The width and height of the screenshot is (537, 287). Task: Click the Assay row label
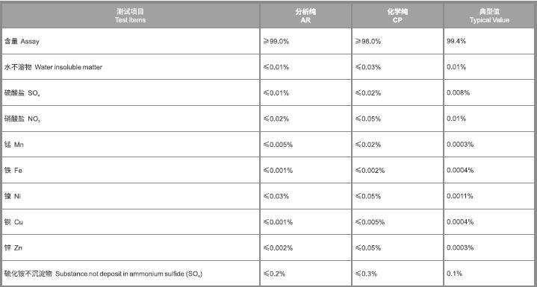[22, 41]
